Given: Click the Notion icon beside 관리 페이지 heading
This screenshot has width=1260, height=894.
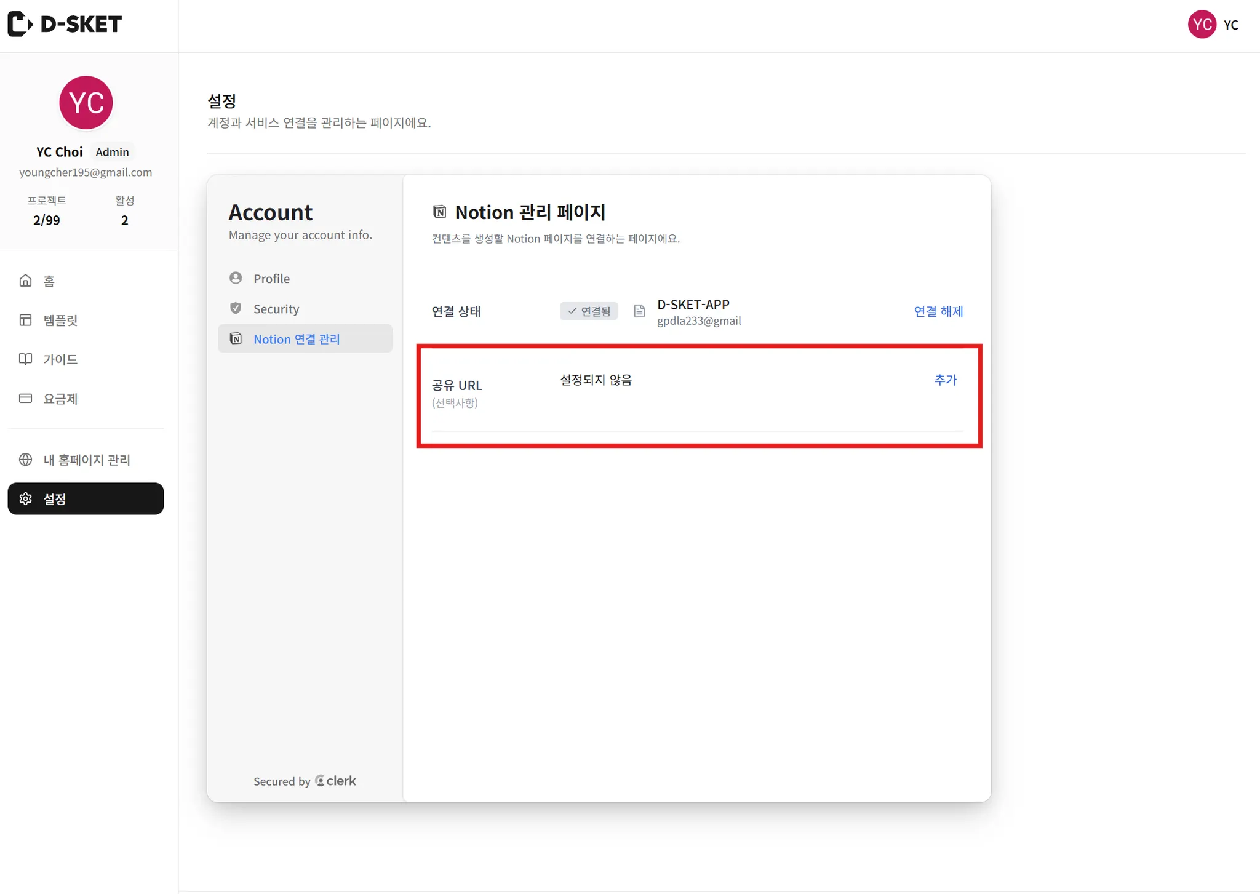Looking at the screenshot, I should pos(439,212).
